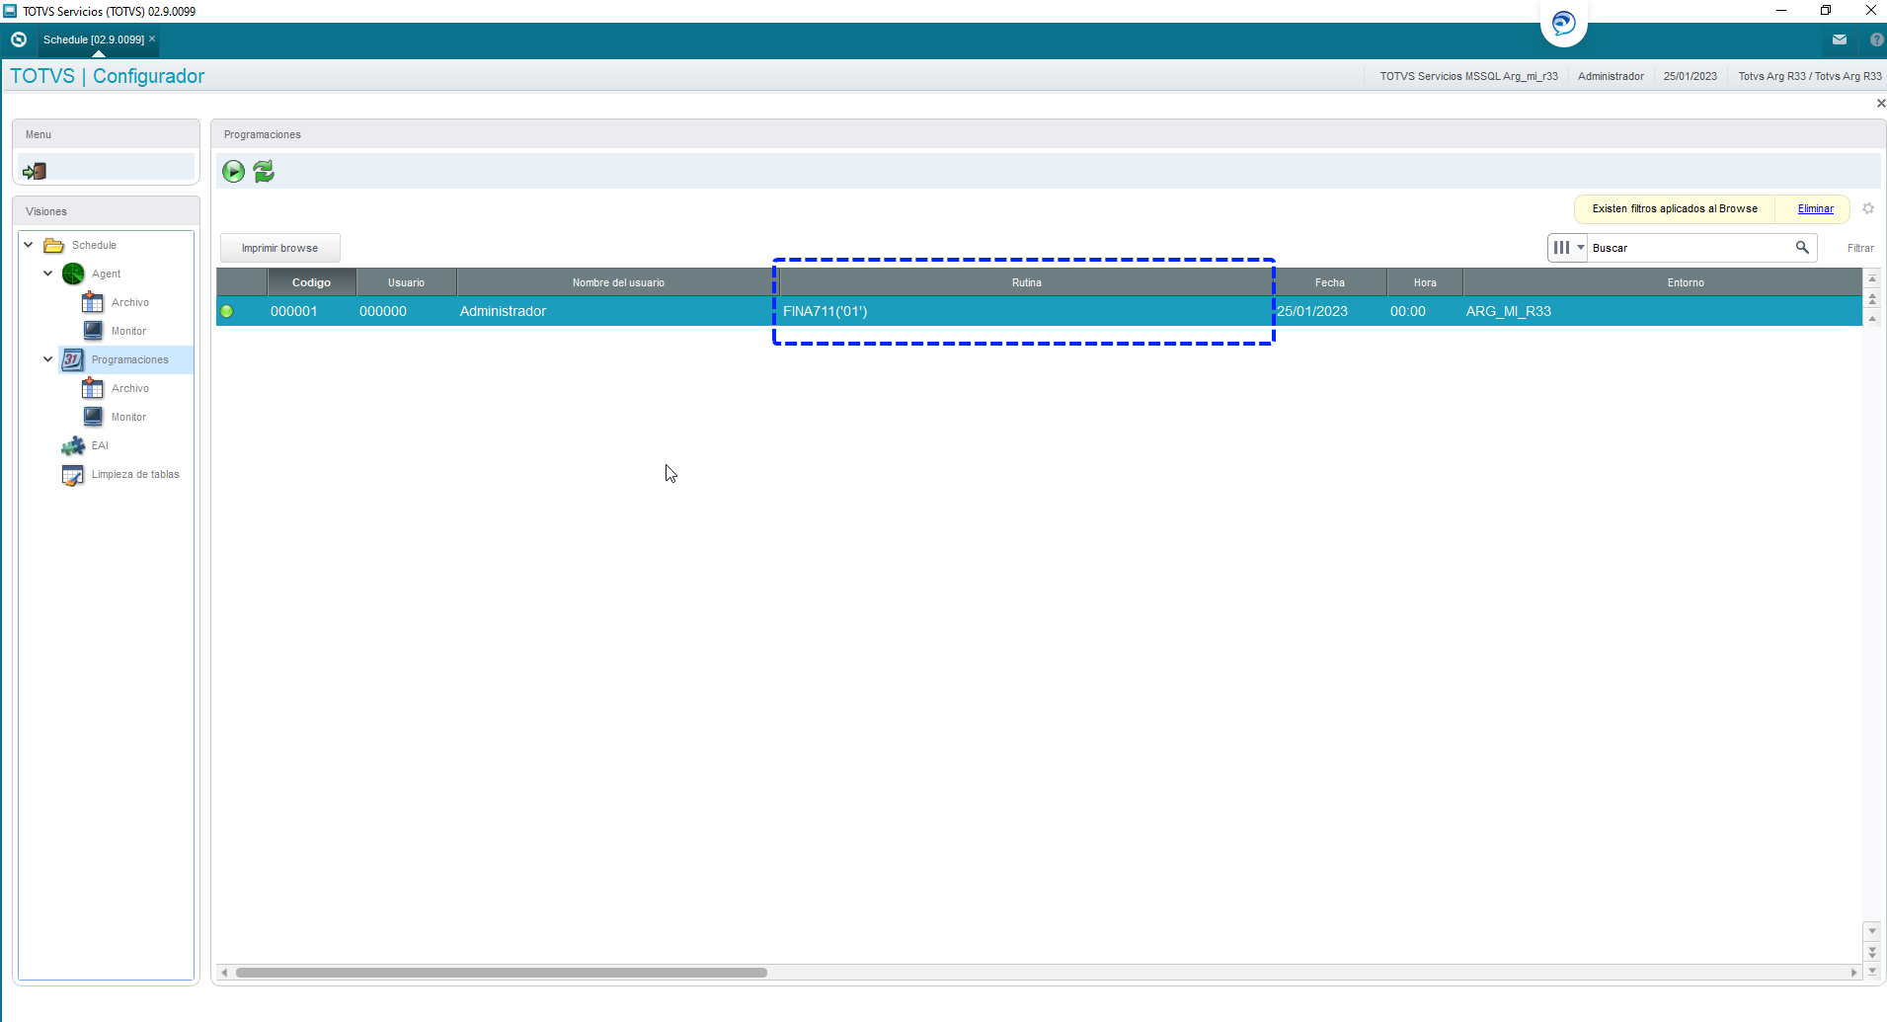Viewport: 1887px width, 1022px height.
Task: Sort by Usuario column header
Action: pyautogui.click(x=406, y=282)
